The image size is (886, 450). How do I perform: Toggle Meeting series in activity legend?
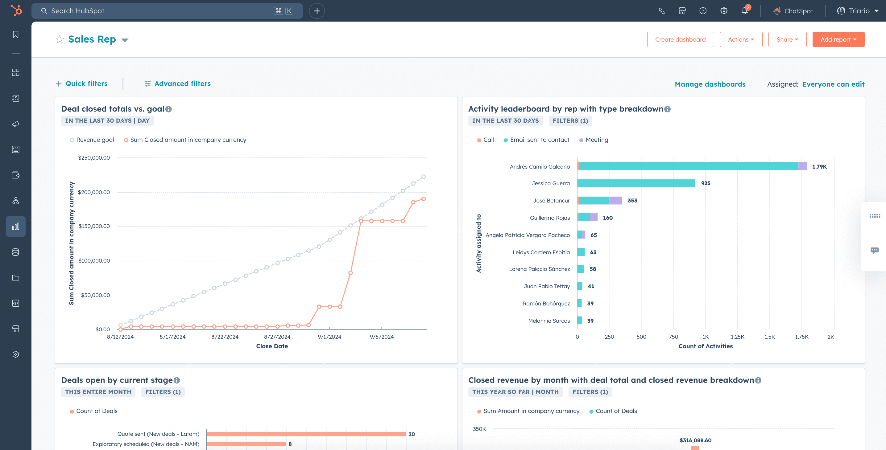pyautogui.click(x=594, y=140)
